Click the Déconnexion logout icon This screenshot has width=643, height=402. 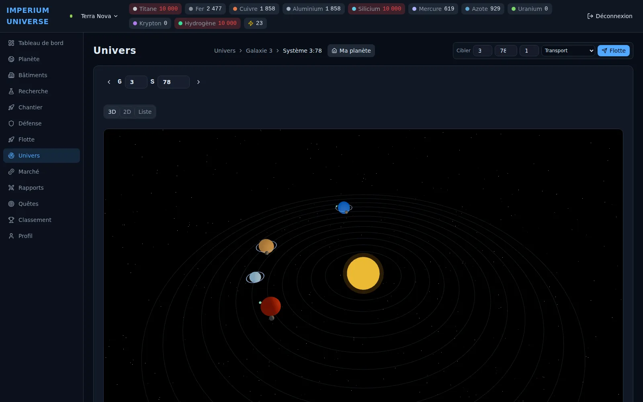point(590,16)
